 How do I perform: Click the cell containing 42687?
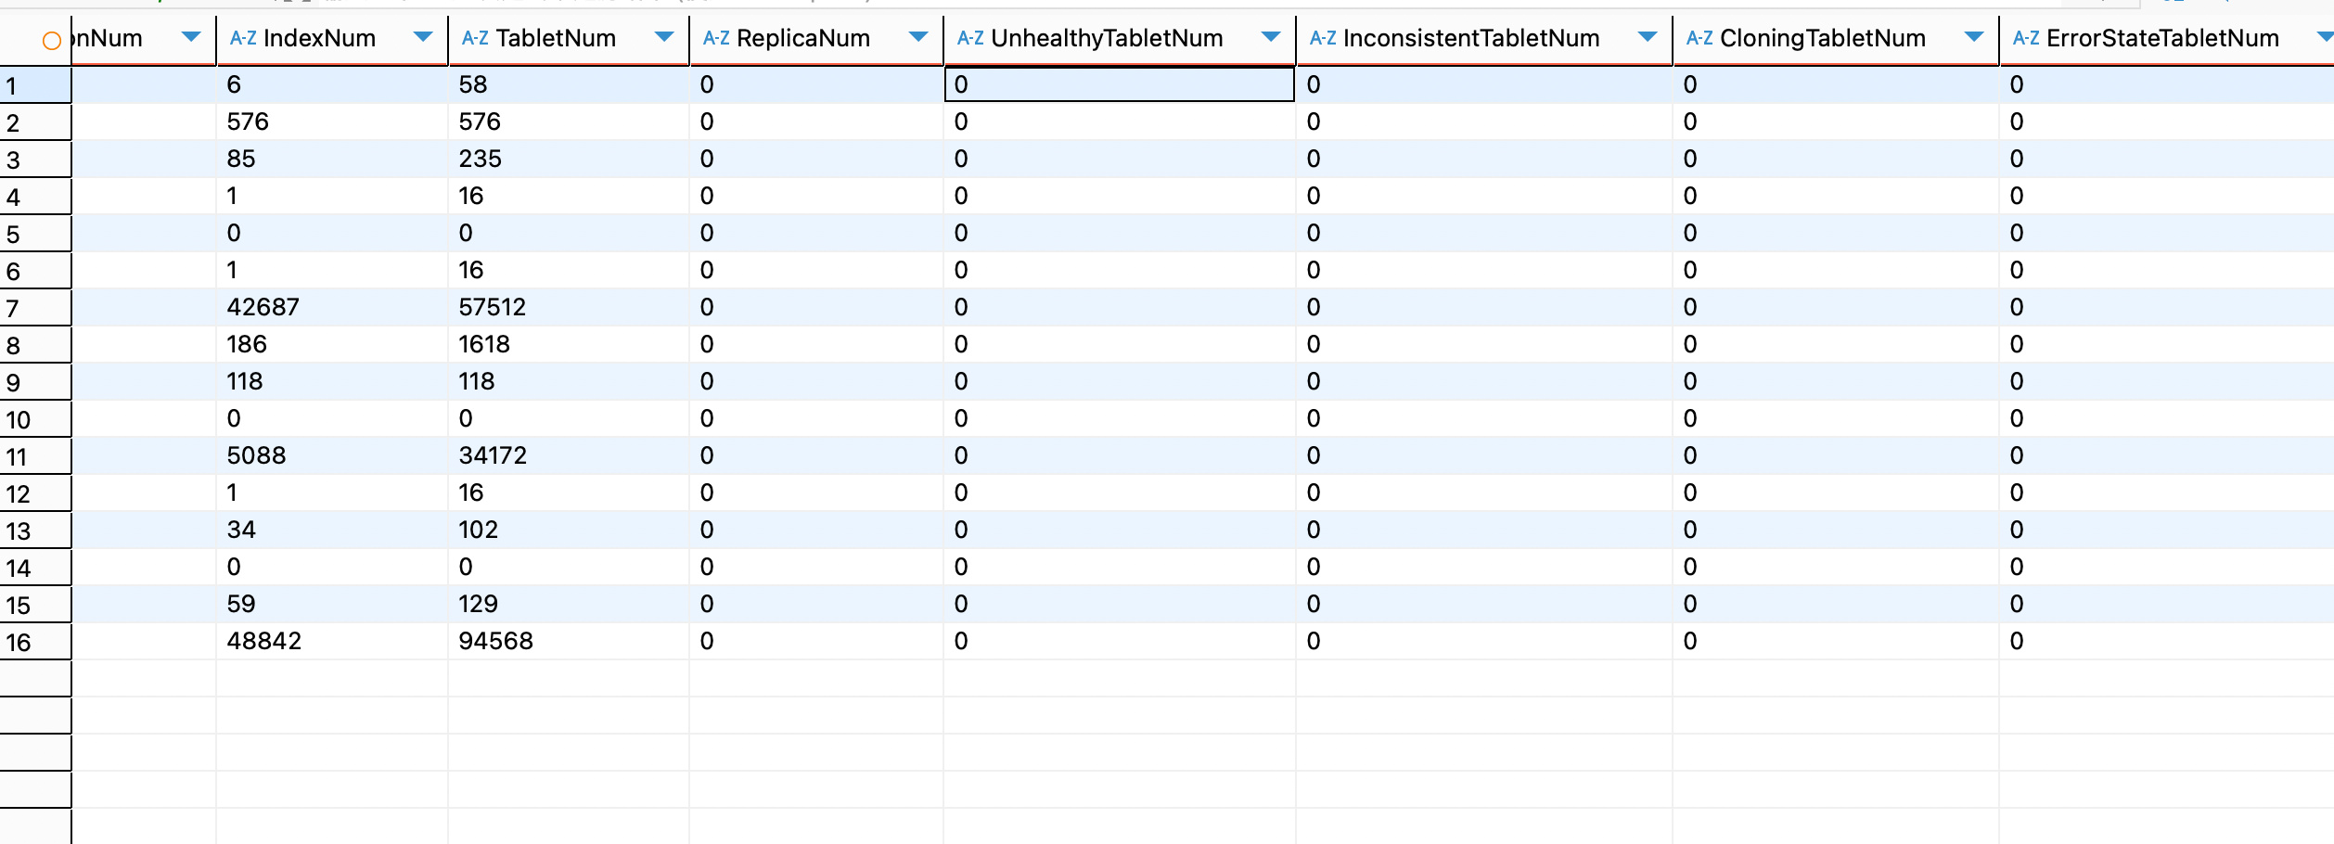pos(263,307)
